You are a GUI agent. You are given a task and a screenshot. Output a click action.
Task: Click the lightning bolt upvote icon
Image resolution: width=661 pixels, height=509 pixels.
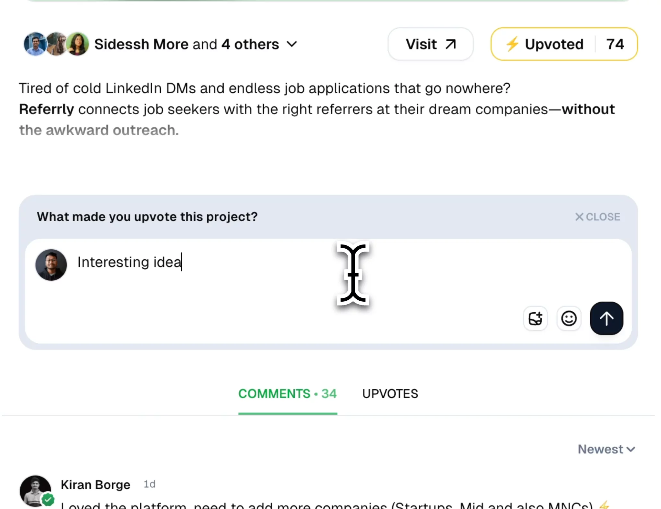(512, 44)
